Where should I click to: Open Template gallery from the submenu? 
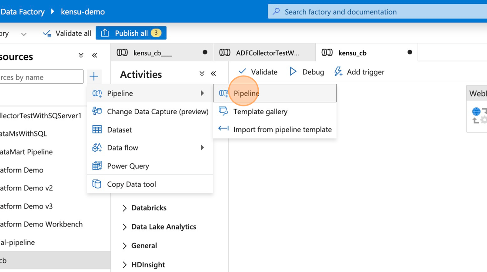click(x=274, y=112)
